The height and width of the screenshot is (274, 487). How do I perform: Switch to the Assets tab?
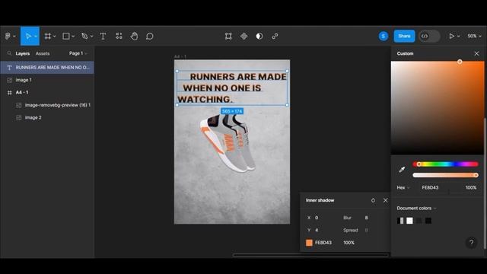click(43, 53)
